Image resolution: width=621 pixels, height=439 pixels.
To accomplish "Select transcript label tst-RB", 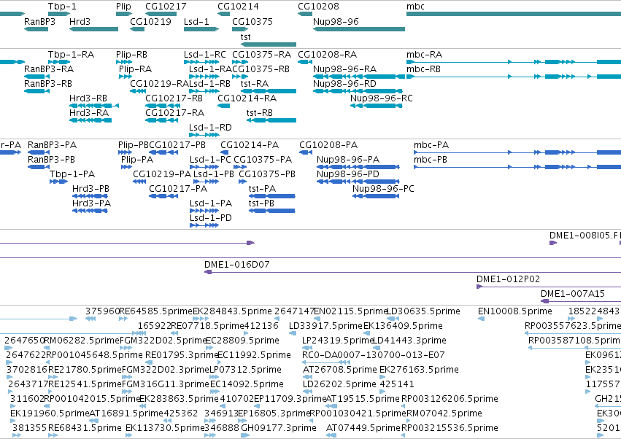I will [x=259, y=113].
